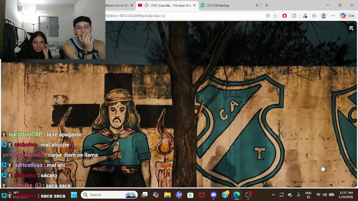Open the sync refresh tray icon
This screenshot has height=201, width=358.
tap(282, 195)
